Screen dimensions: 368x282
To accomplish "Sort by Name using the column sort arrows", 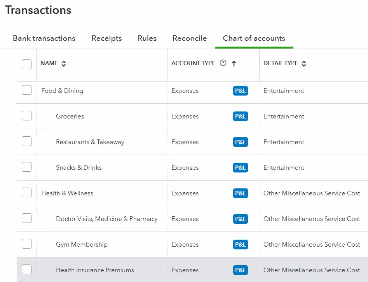I will [x=64, y=64].
